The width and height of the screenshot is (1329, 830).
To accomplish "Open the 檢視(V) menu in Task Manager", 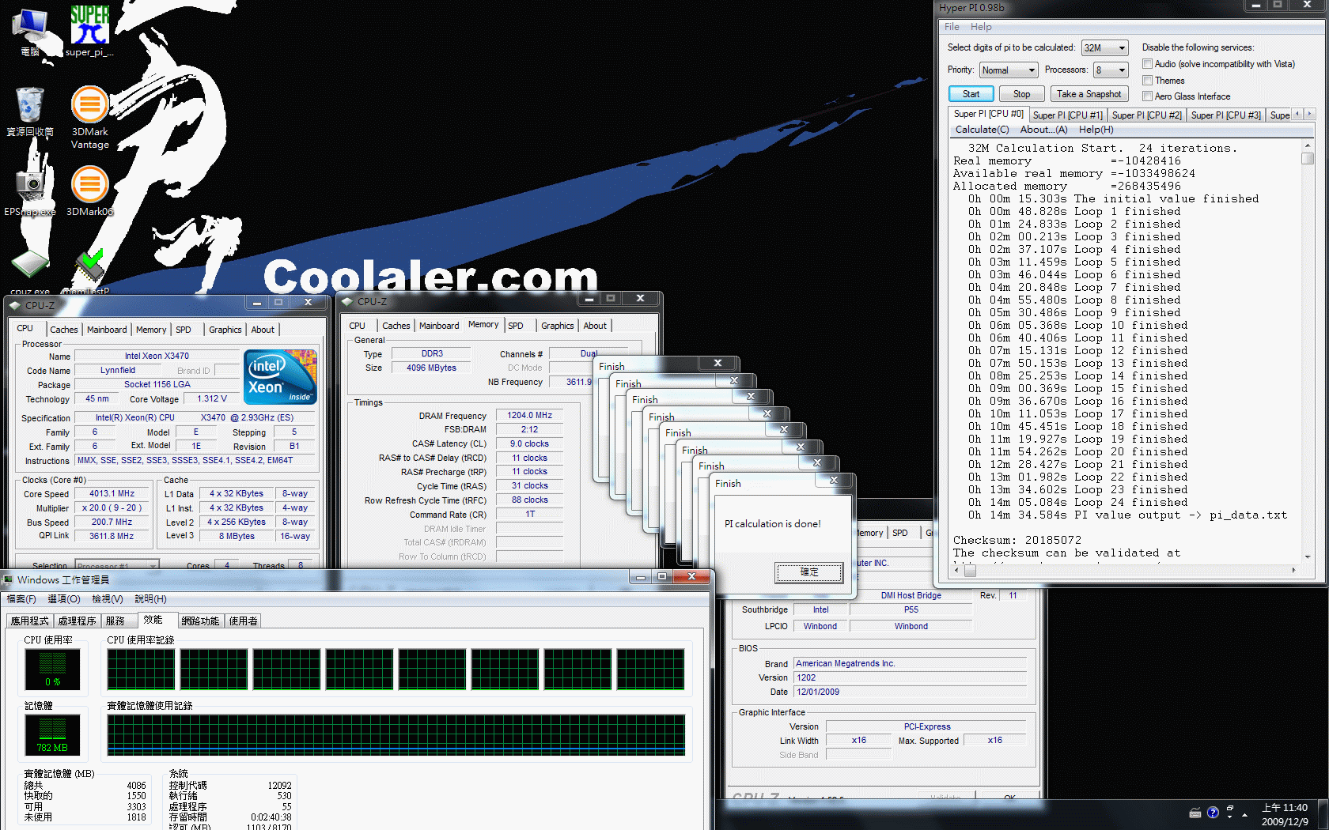I will point(107,599).
